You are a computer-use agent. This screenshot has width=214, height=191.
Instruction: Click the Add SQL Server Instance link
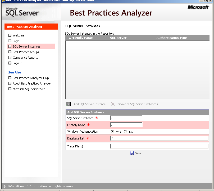(x=89, y=104)
